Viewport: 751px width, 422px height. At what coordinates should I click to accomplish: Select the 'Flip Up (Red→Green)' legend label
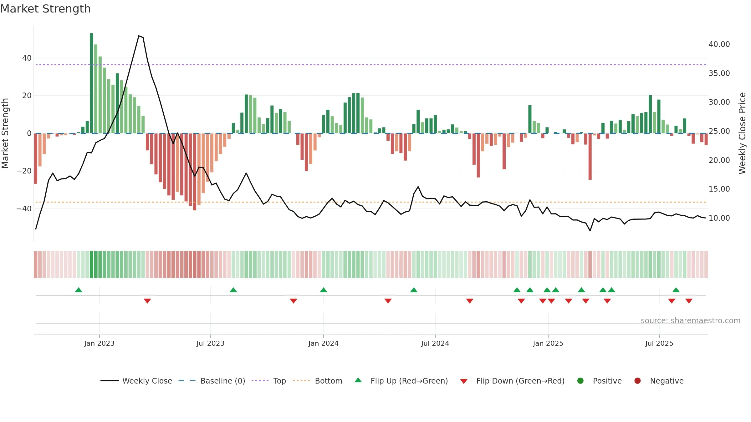tap(409, 381)
